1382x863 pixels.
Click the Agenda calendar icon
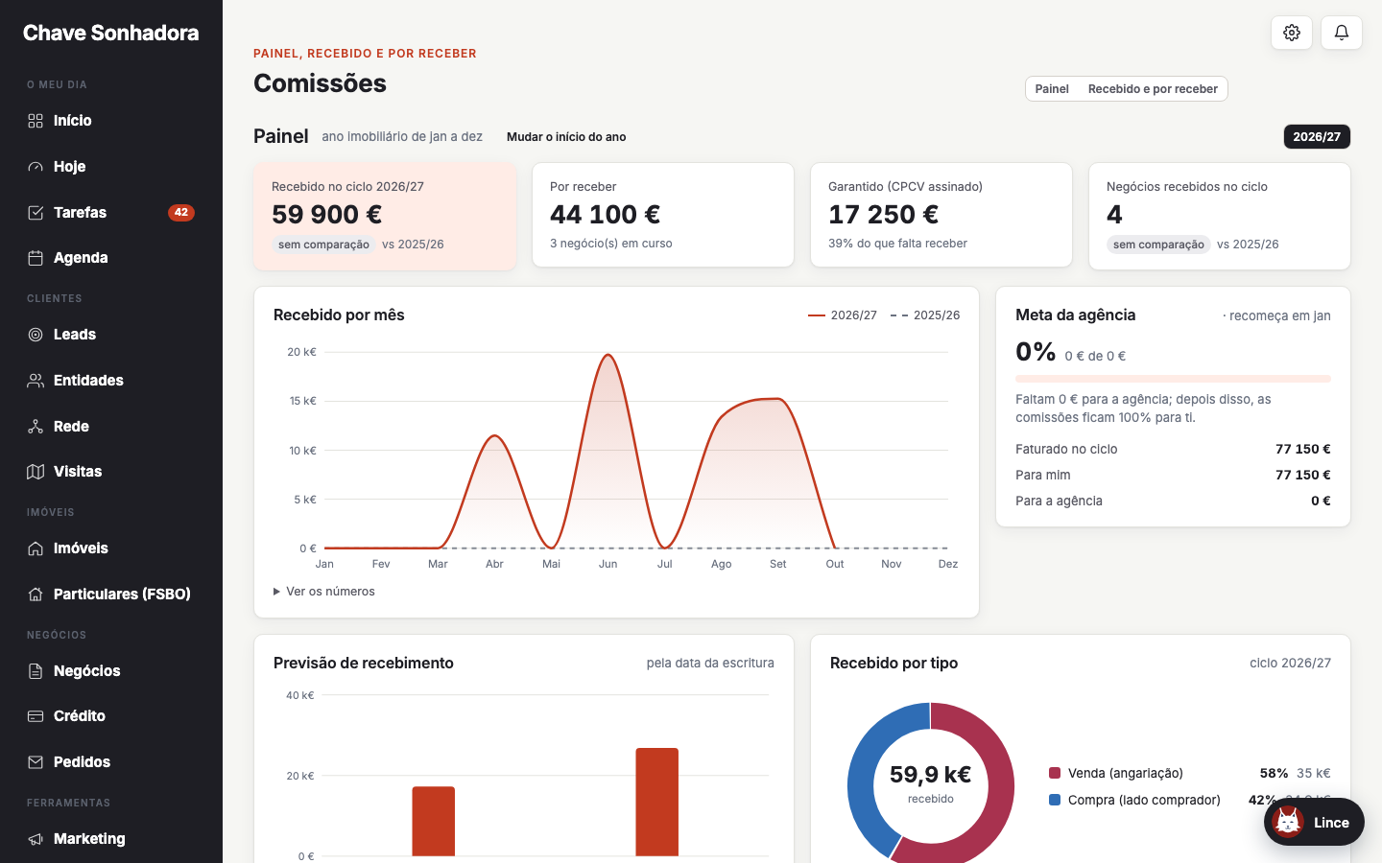pos(36,258)
